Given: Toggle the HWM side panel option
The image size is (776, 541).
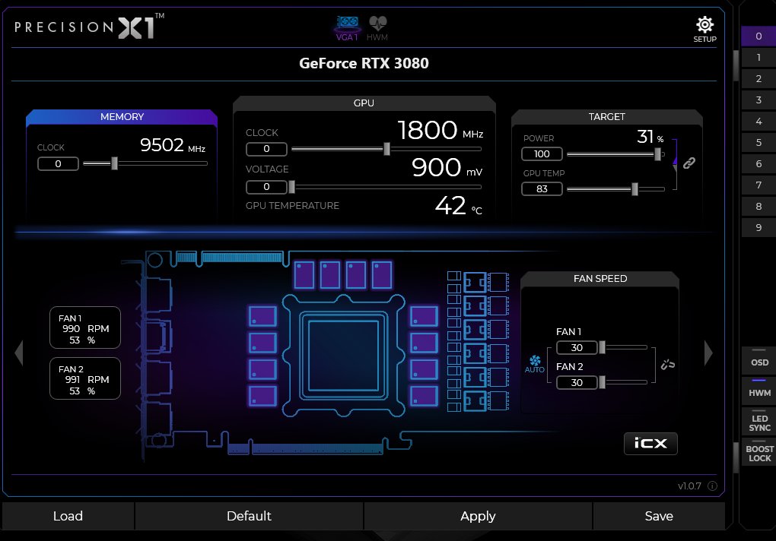Looking at the screenshot, I should pos(759,391).
